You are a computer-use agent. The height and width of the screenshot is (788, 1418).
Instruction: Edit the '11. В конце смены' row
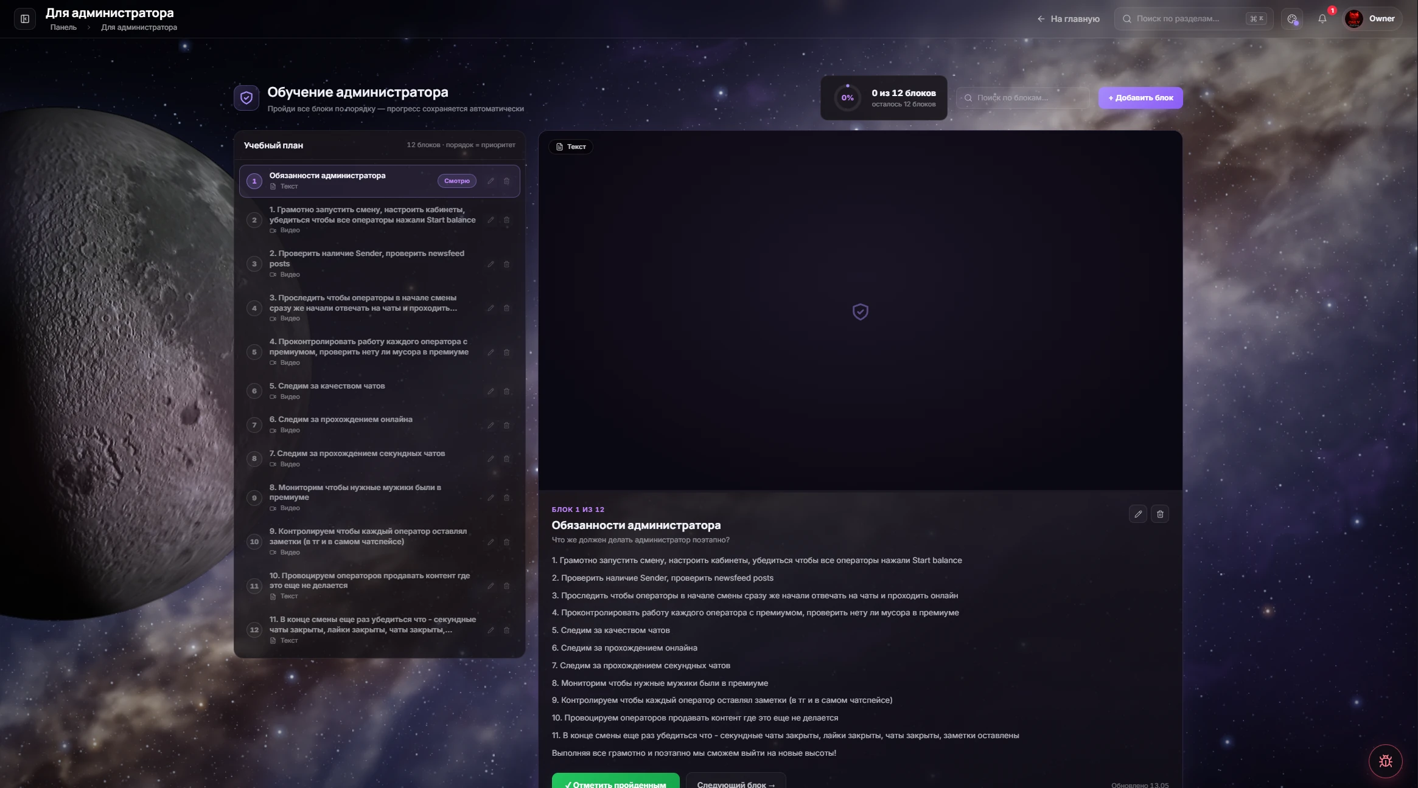491,631
